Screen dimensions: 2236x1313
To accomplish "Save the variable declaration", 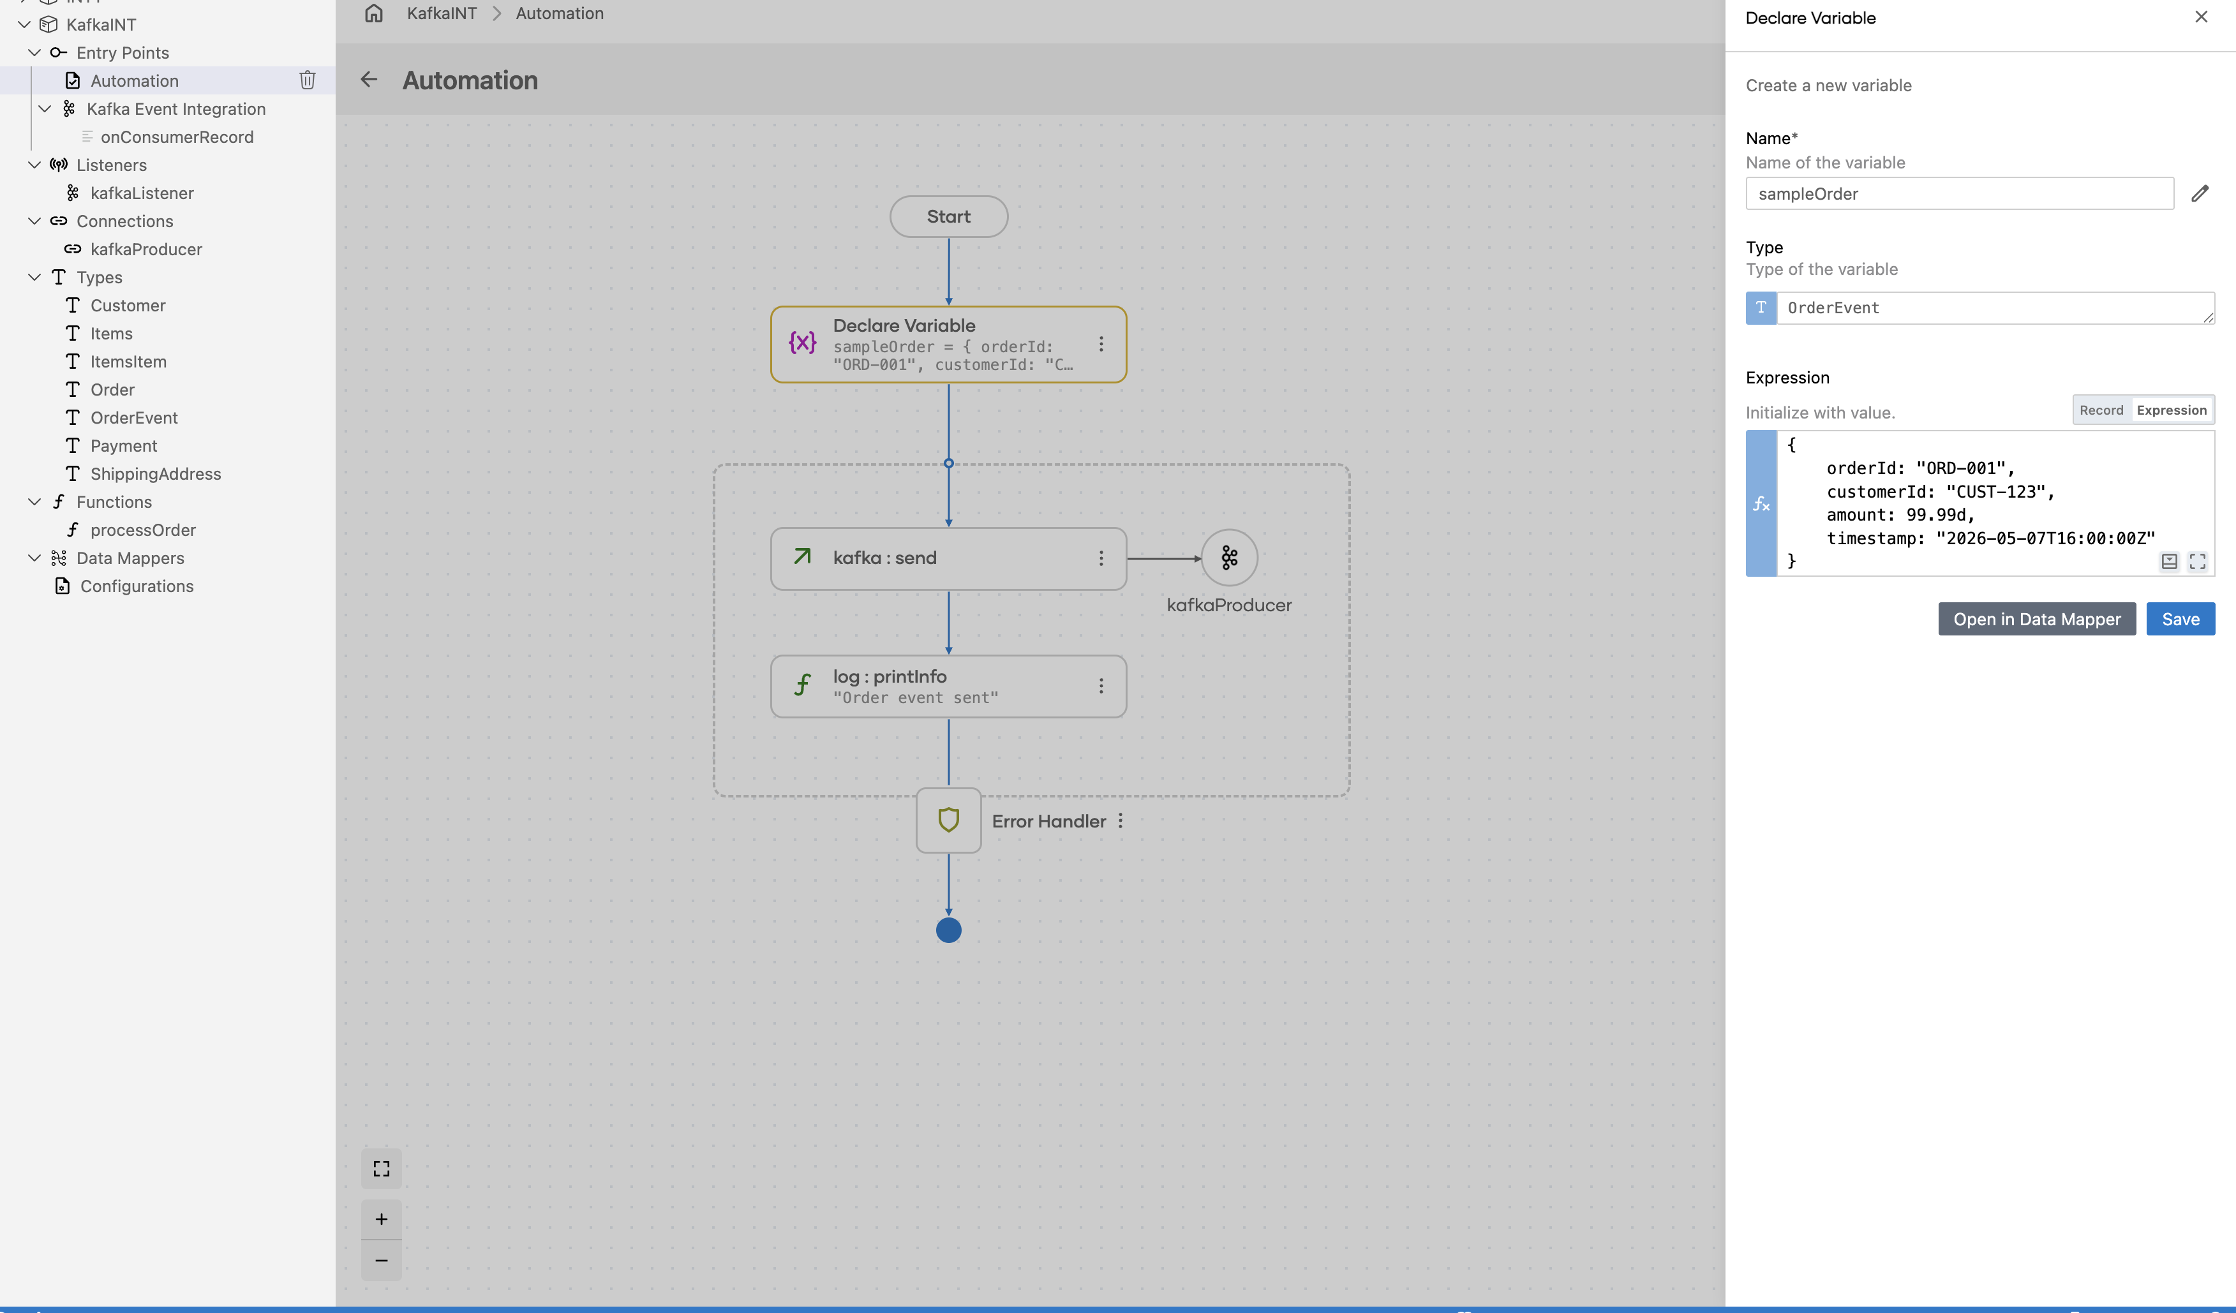I will pyautogui.click(x=2180, y=619).
